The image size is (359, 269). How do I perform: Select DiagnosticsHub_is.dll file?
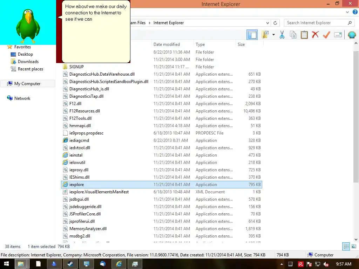pos(162,89)
